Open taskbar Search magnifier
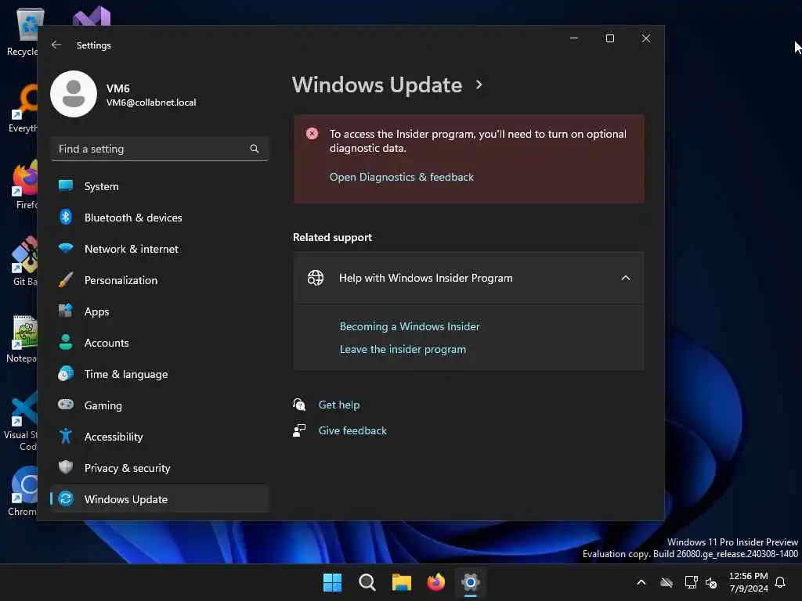The height and width of the screenshot is (601, 802). coord(367,582)
